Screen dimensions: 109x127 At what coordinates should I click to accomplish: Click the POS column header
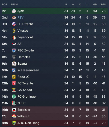(5, 5)
